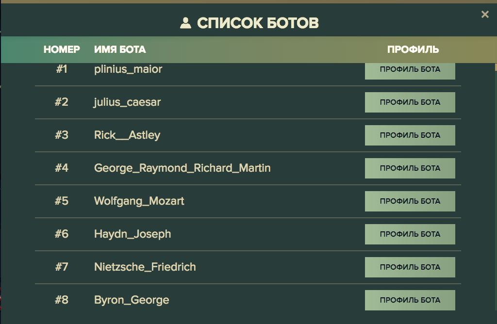Show Wolfgang_Mozart bot profile
The image size is (497, 324).
click(410, 201)
